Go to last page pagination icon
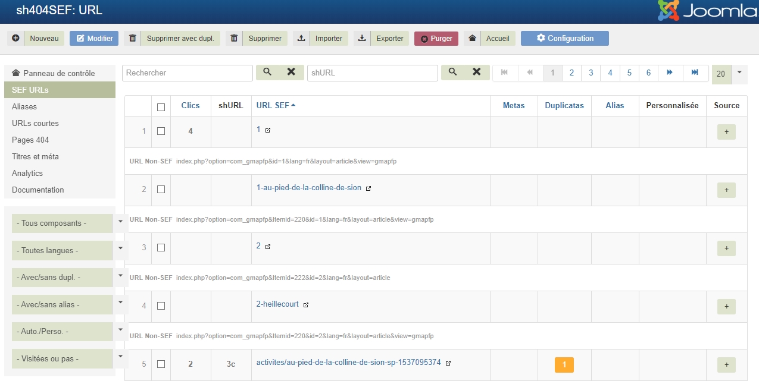 (695, 73)
